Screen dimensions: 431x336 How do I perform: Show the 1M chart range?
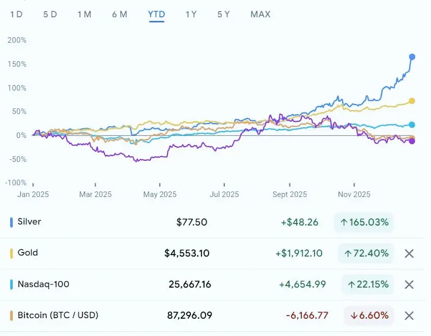click(x=84, y=14)
